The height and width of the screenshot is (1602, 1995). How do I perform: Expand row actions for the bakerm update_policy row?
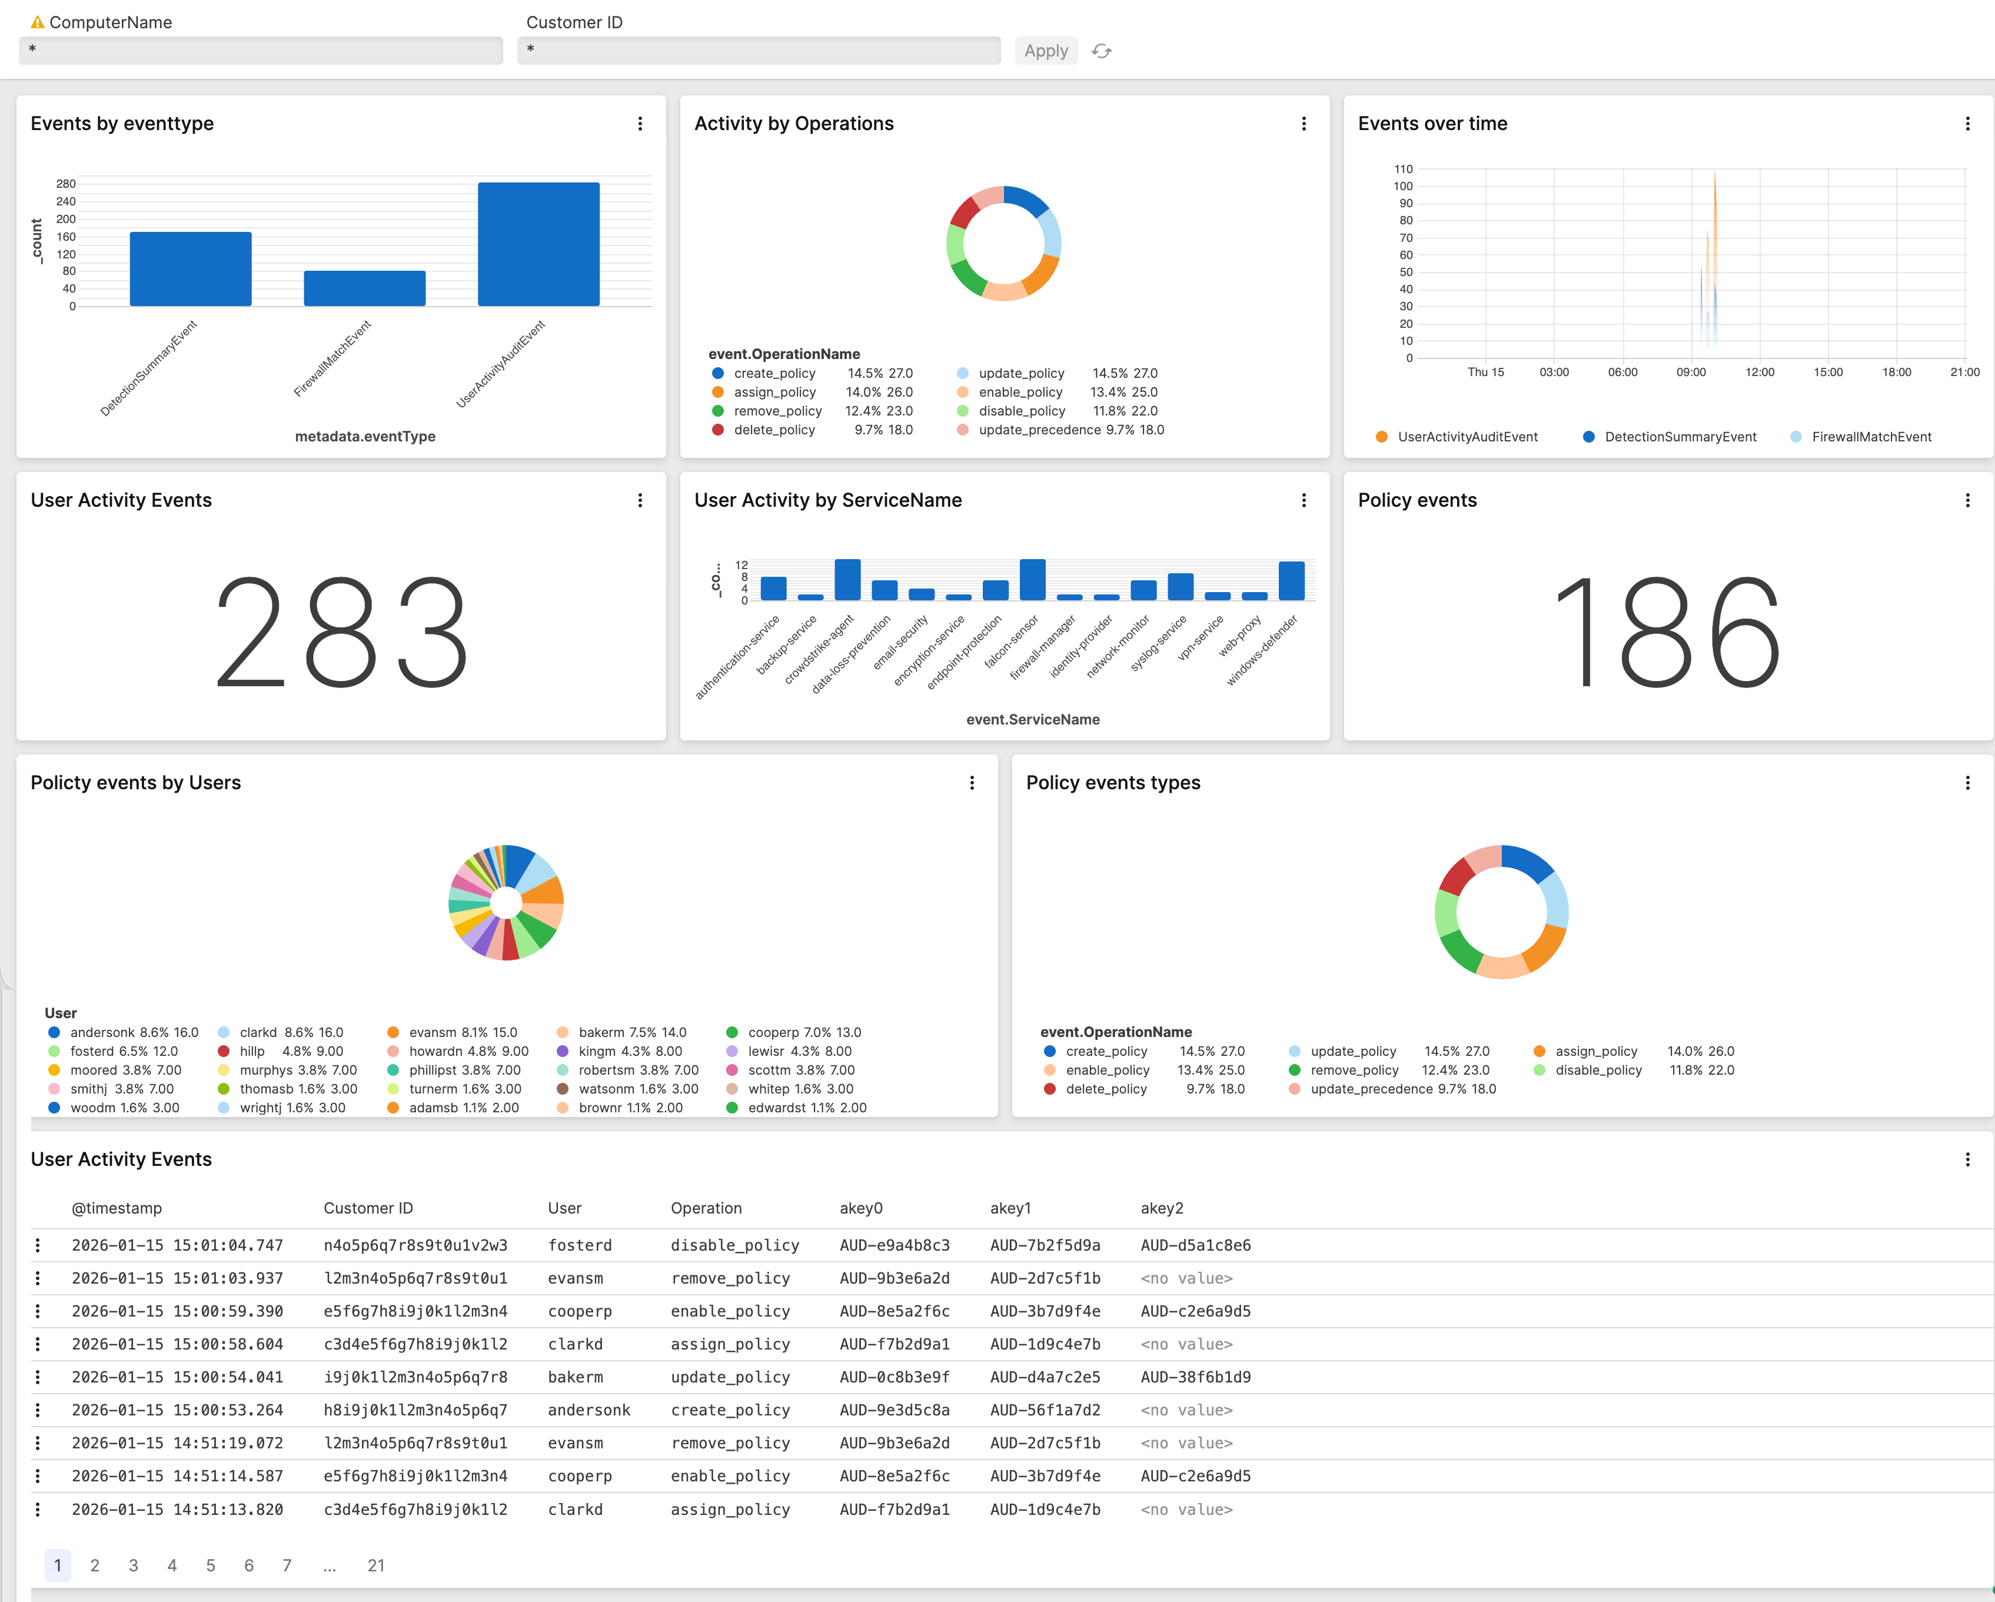coord(38,1377)
